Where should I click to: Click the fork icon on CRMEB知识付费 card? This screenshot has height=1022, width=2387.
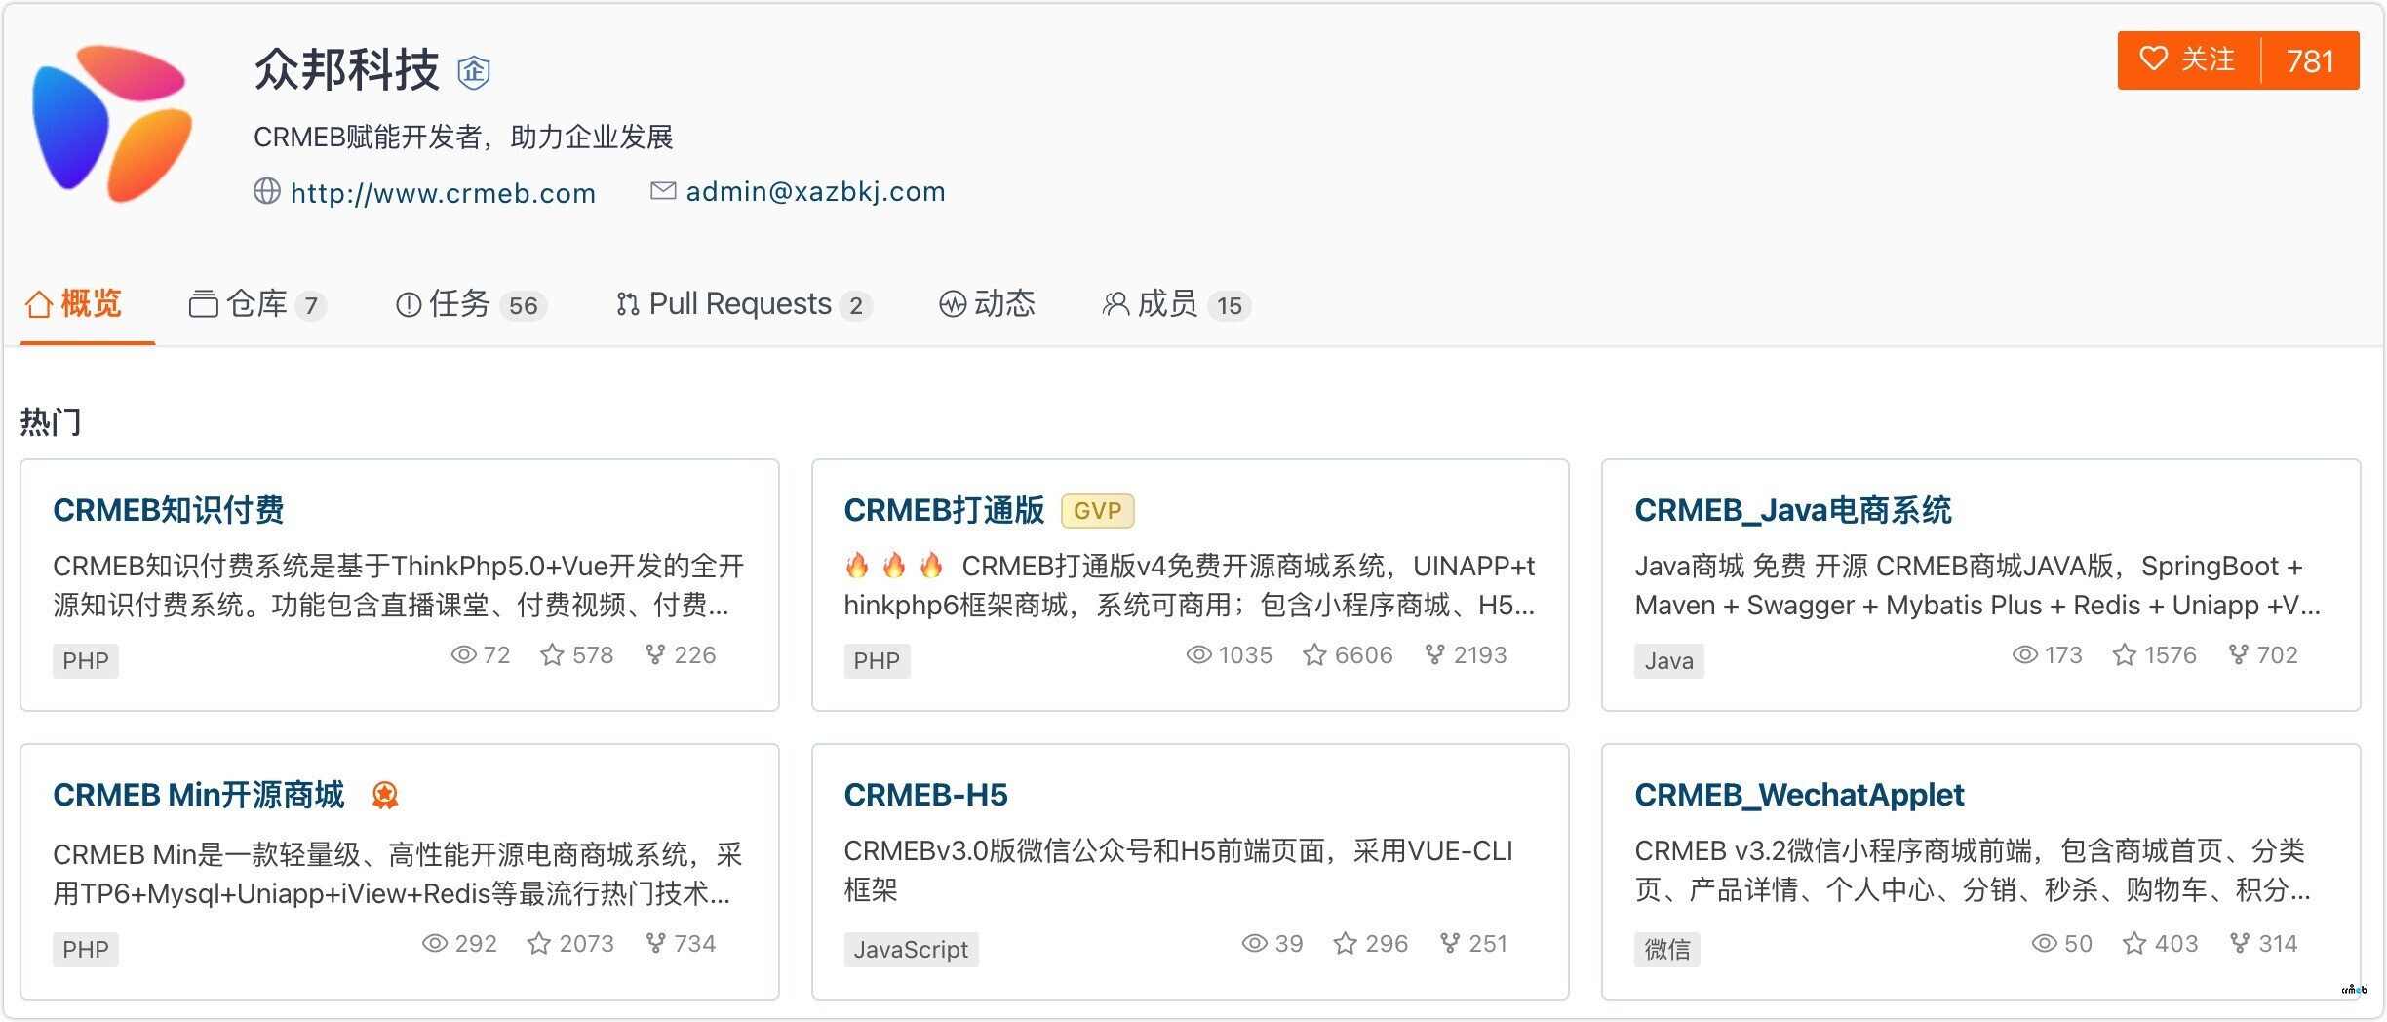(655, 654)
